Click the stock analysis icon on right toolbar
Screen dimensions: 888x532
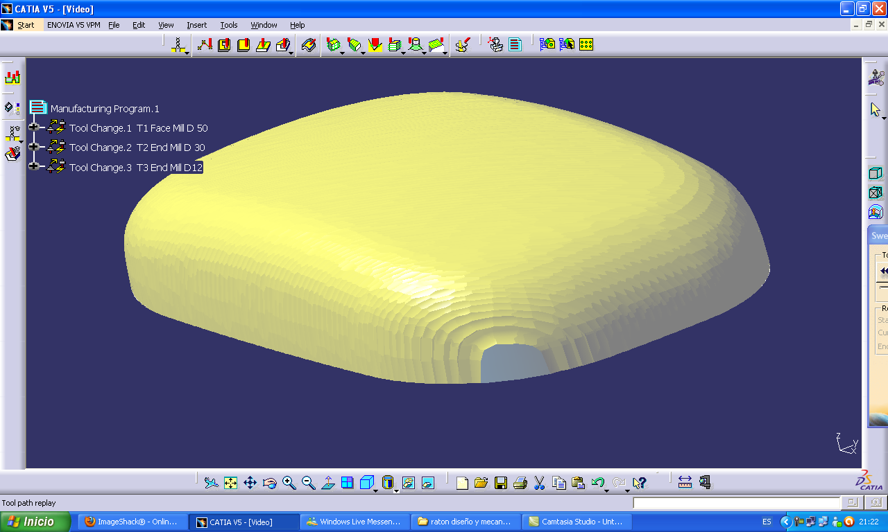pyautogui.click(x=876, y=212)
